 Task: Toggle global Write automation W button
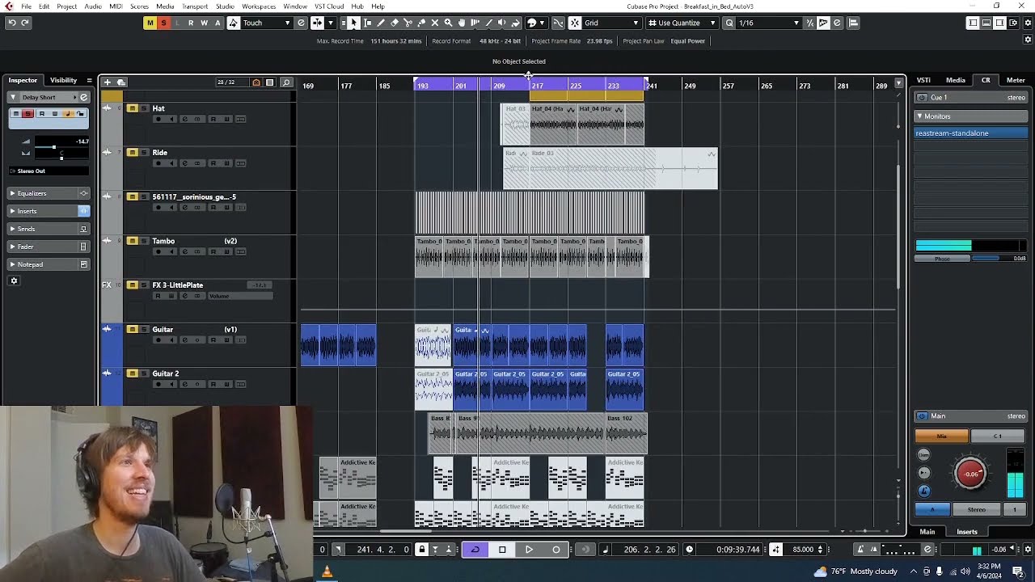pos(205,23)
